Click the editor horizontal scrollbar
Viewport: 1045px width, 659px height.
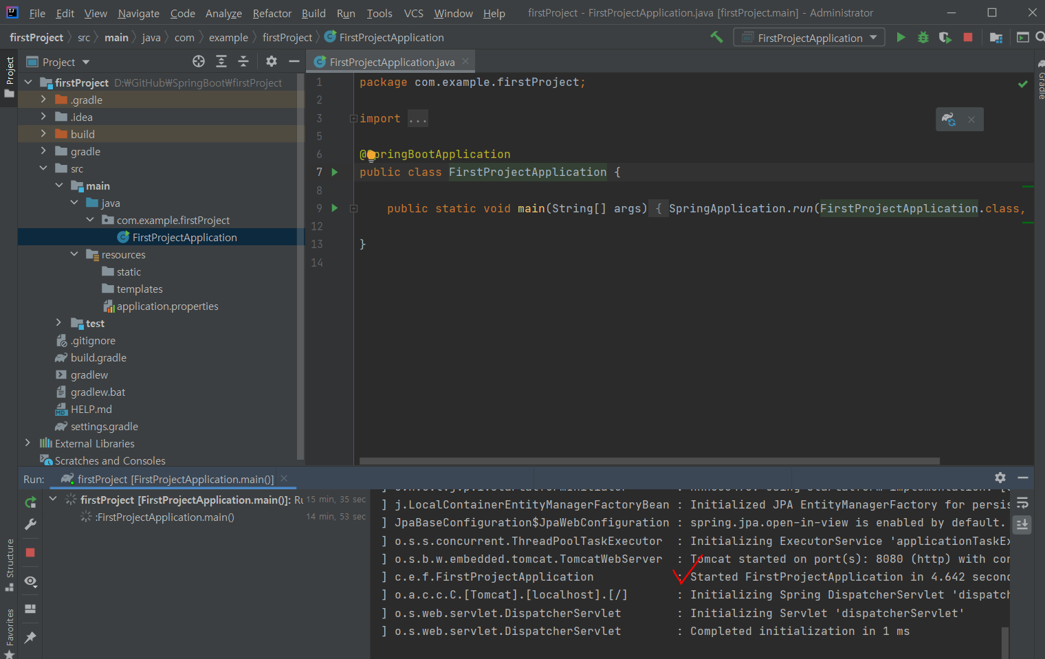pyautogui.click(x=649, y=461)
